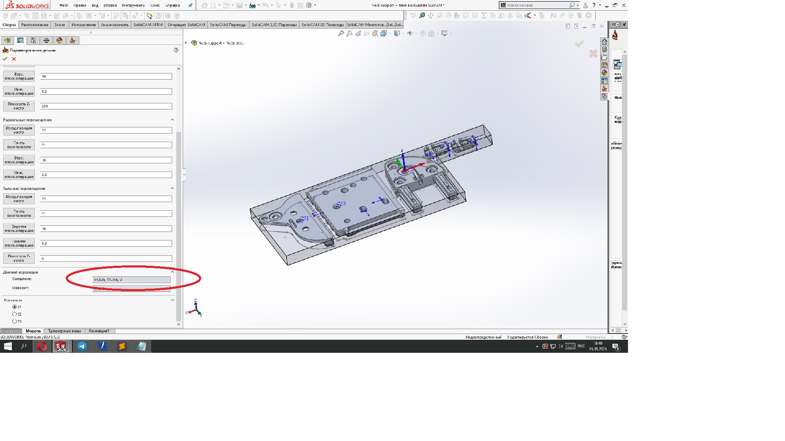The width and height of the screenshot is (785, 441).
Task: Open PropertyManager tab icon
Action: pos(20,40)
